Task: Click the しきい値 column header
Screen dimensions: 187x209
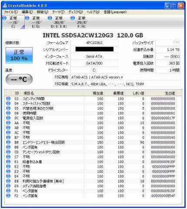Action: point(135,93)
